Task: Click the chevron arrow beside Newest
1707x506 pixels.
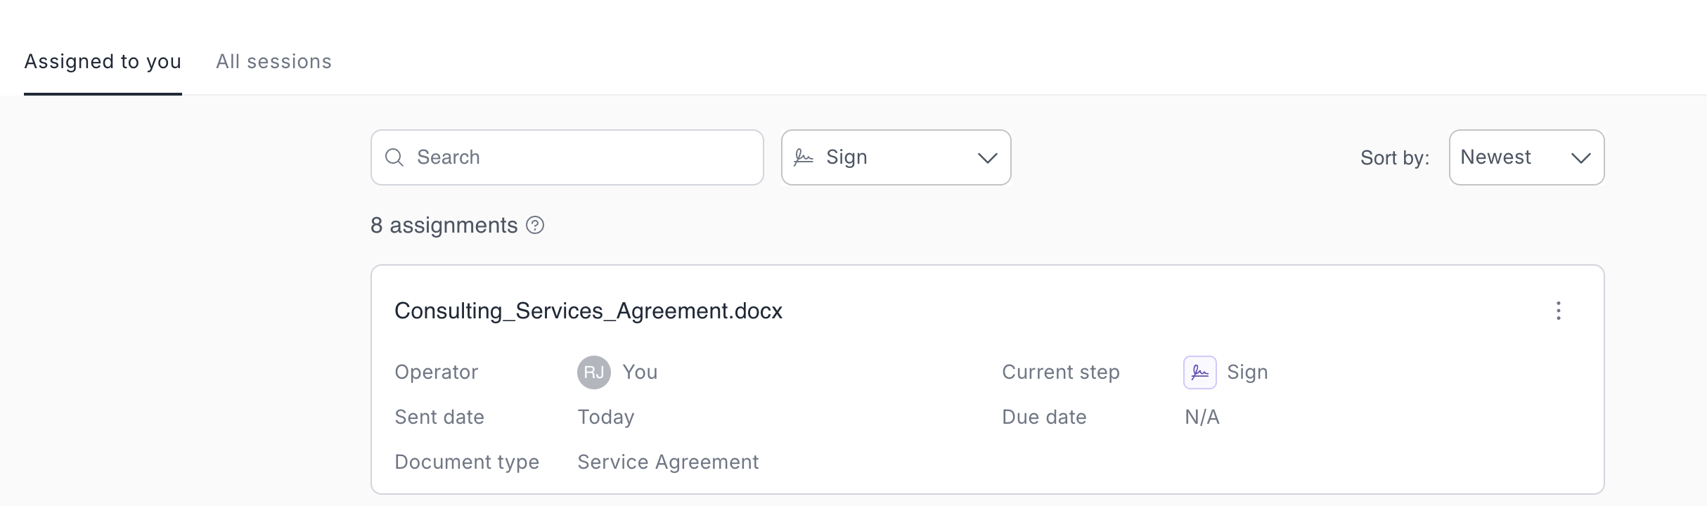Action: pyautogui.click(x=1580, y=158)
